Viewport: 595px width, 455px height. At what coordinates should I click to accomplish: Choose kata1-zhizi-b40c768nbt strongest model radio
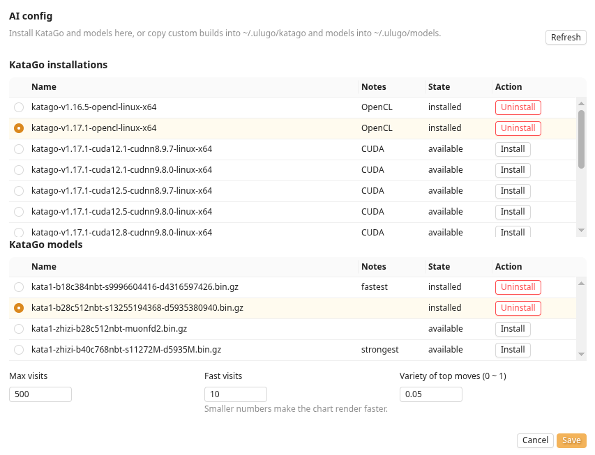(19, 350)
